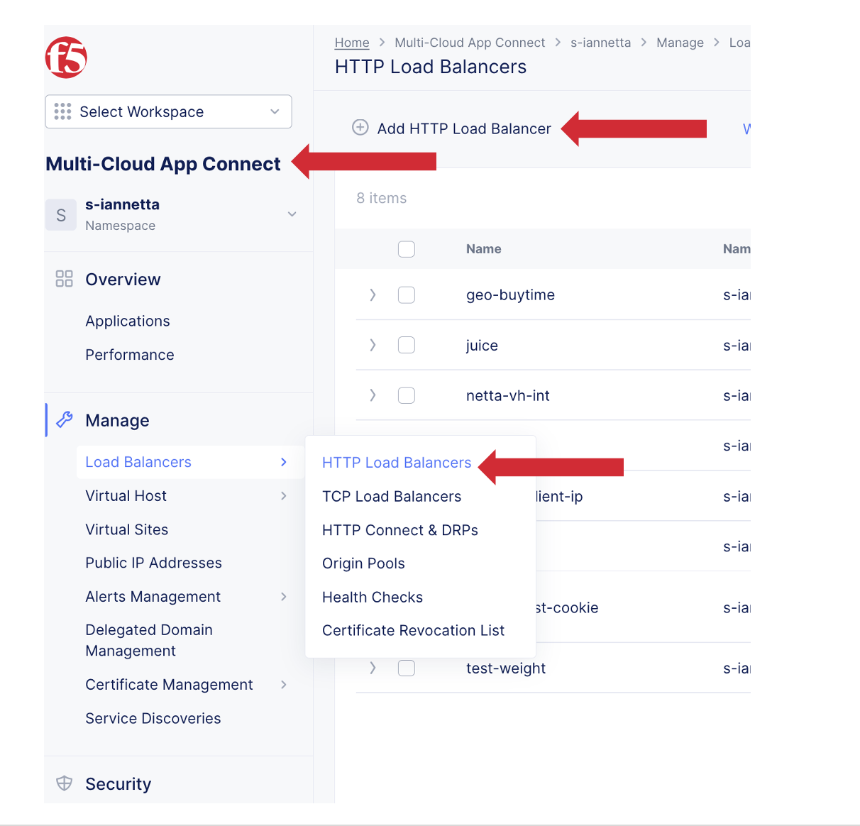The width and height of the screenshot is (860, 826).
Task: Expand the test-weight row
Action: (373, 668)
